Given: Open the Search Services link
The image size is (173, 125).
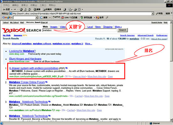Looking at the screenshot, I should coord(127,35).
